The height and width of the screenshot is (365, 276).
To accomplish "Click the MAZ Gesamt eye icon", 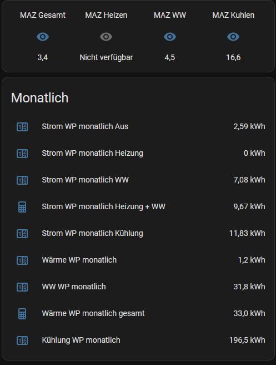I will 43,37.
